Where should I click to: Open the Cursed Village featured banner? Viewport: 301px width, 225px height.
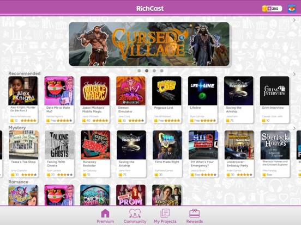149,44
